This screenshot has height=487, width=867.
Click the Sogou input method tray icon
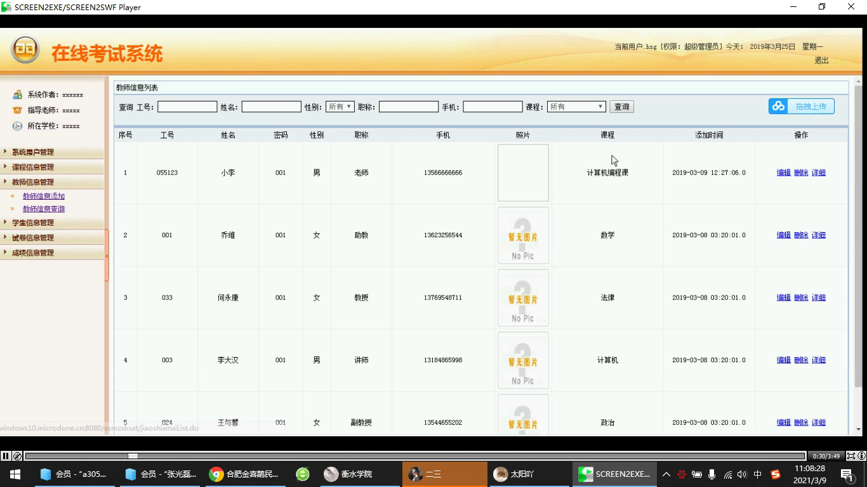pyautogui.click(x=775, y=474)
